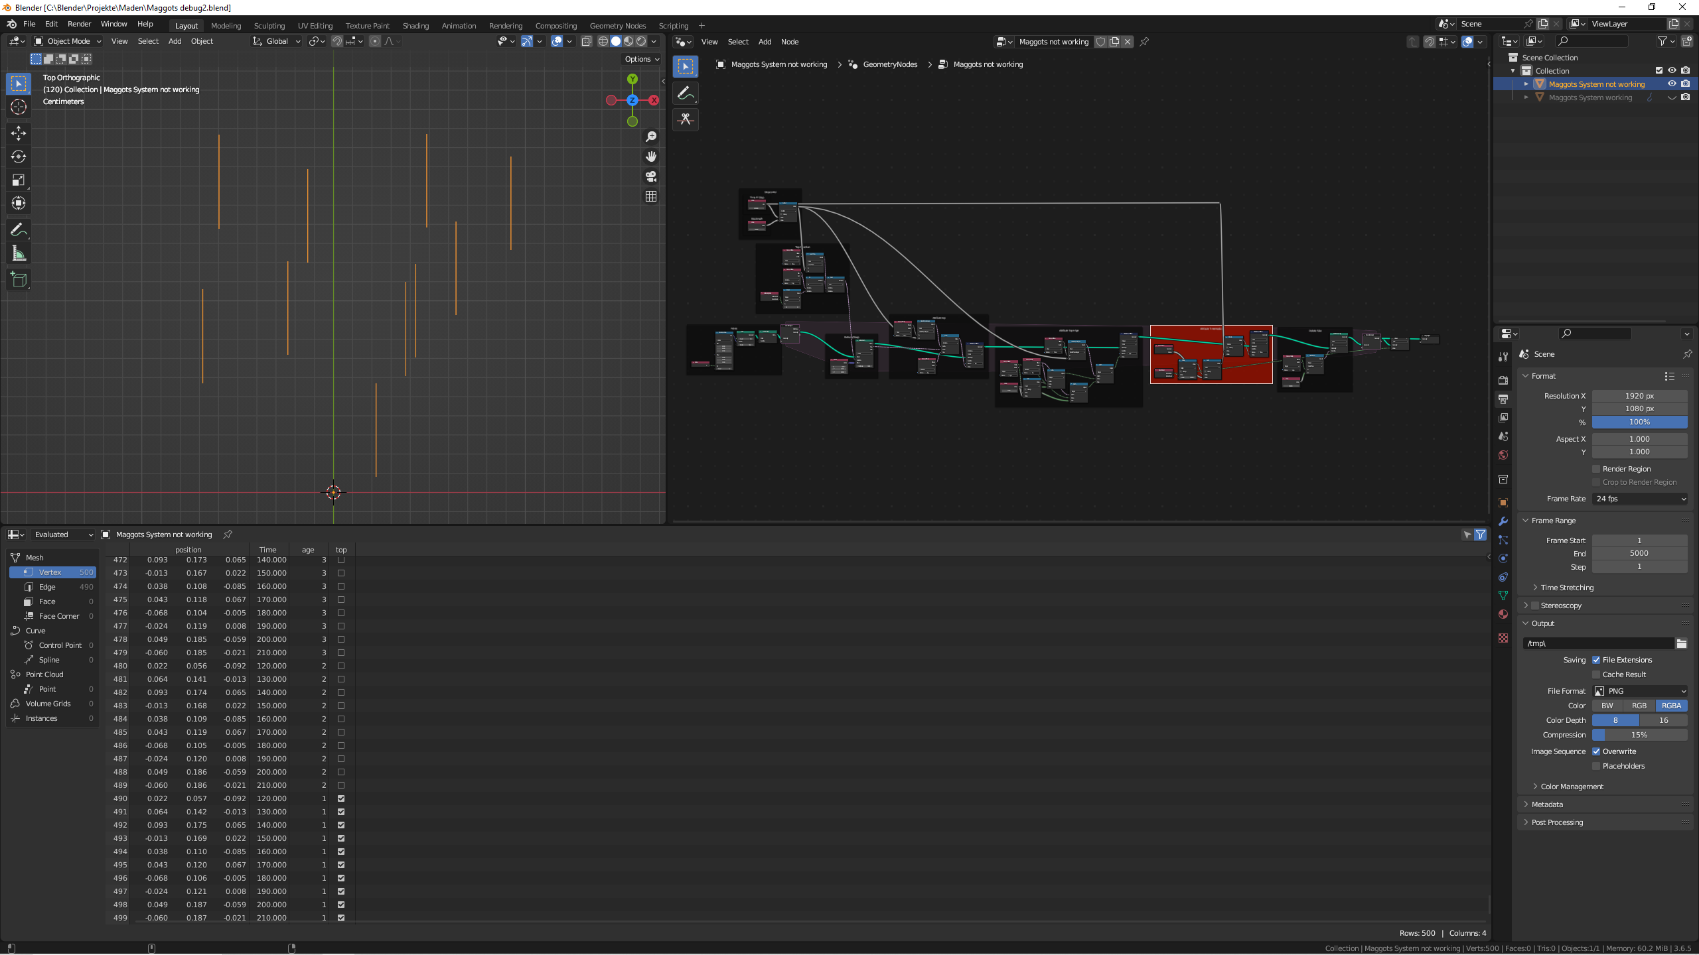Viewport: 1699px width, 955px height.
Task: Activate the Move tool
Action: click(19, 133)
